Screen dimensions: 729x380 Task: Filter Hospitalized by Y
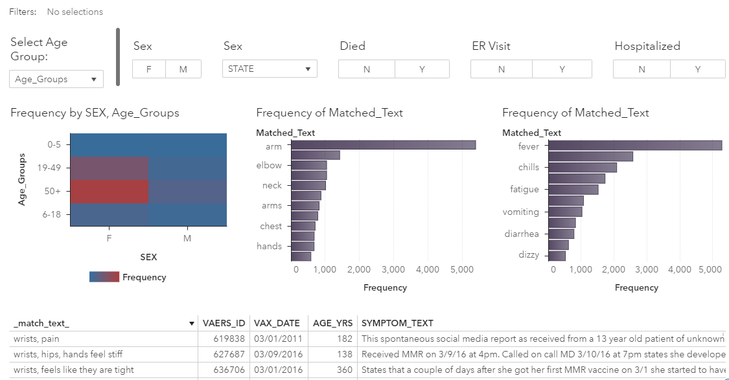697,69
